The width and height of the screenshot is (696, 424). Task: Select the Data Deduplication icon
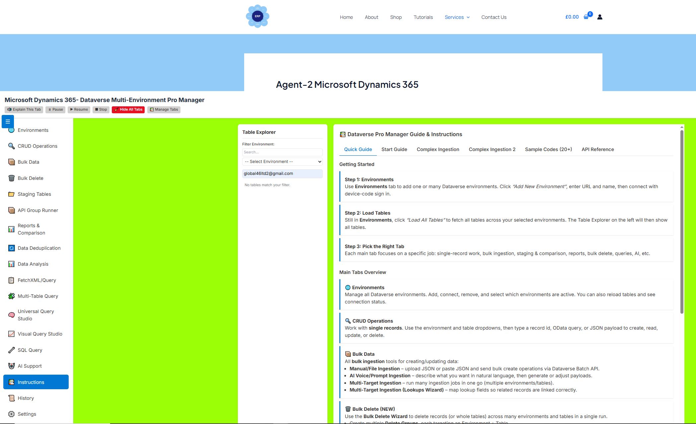(x=11, y=248)
